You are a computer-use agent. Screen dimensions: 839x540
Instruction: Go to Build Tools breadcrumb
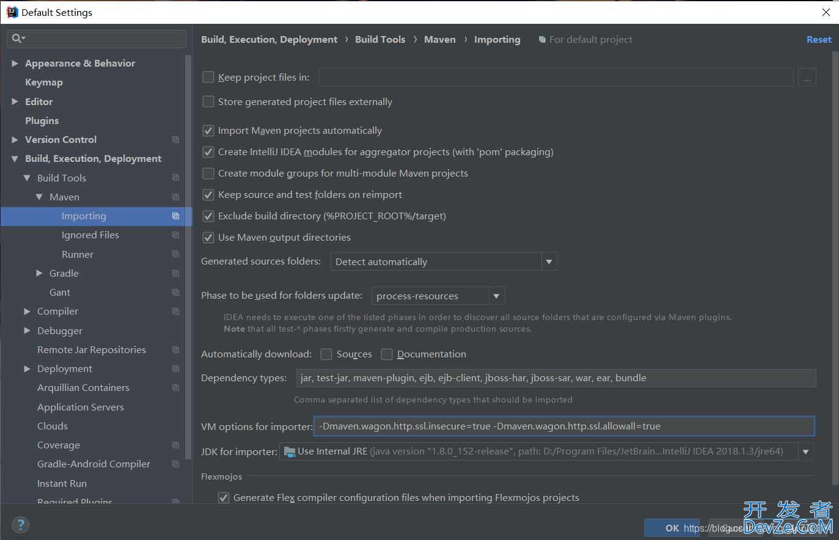click(x=380, y=40)
